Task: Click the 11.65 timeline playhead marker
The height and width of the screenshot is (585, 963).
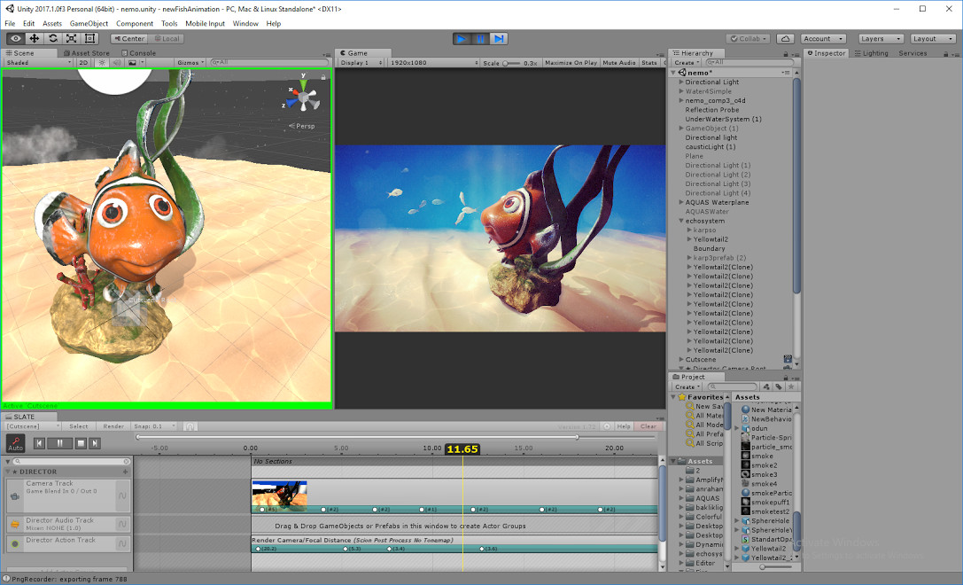Action: (x=462, y=449)
